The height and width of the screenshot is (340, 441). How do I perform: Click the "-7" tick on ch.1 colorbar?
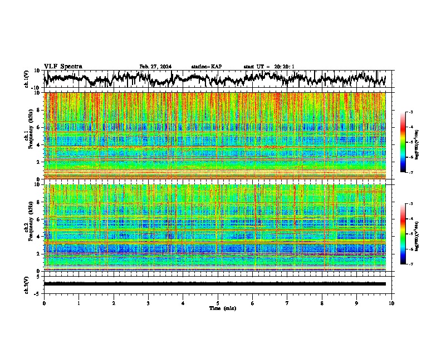click(411, 172)
